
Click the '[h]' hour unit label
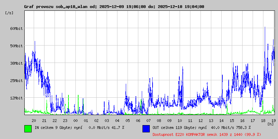pyautogui.click(x=270, y=124)
